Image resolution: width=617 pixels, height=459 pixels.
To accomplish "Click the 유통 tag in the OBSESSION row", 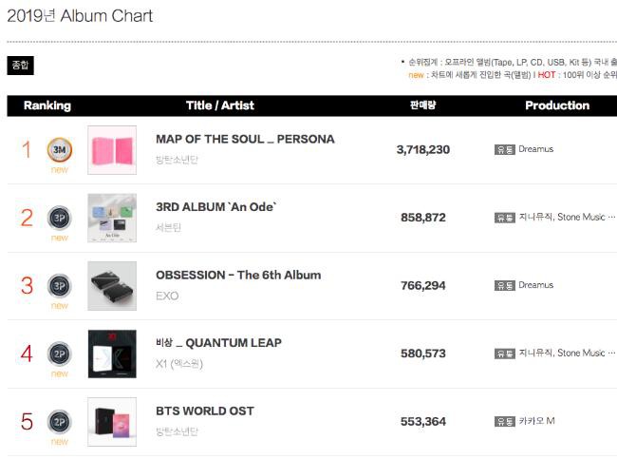I will (x=504, y=286).
